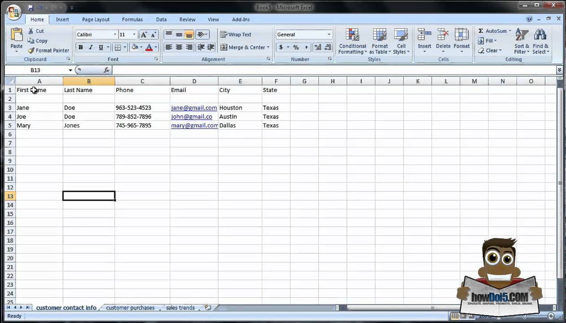Click the Save icon in quick access toolbar

pyautogui.click(x=30, y=7)
